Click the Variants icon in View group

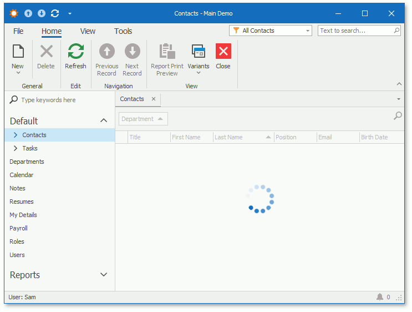point(199,51)
